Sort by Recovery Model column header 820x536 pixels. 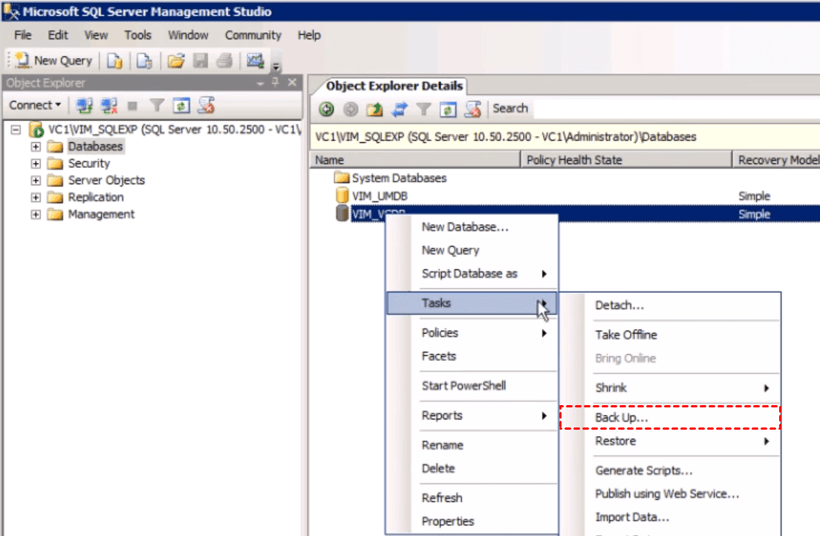click(x=776, y=160)
